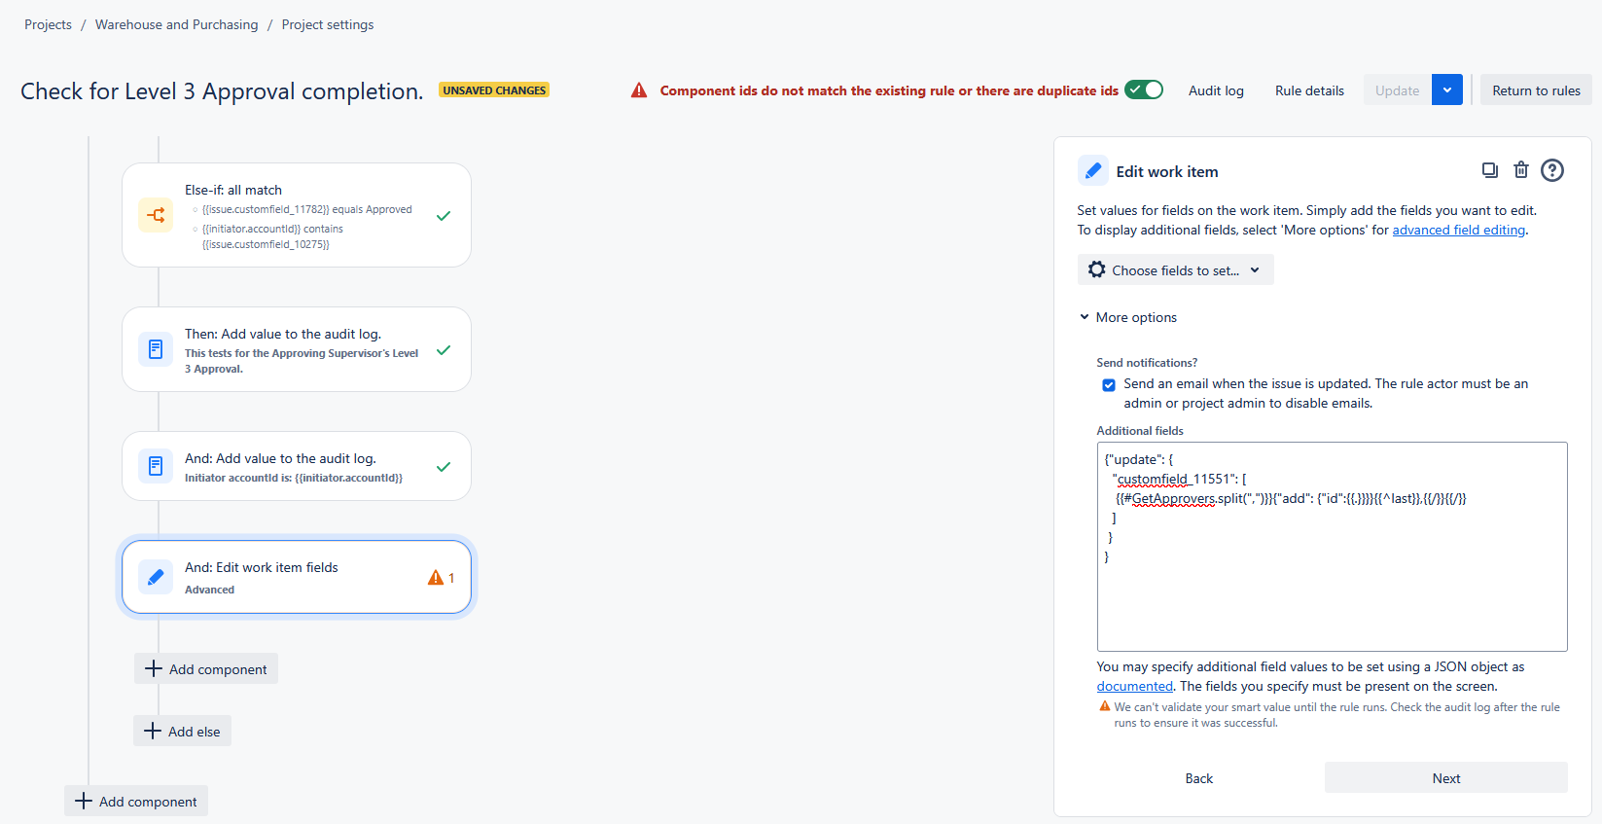The height and width of the screenshot is (824, 1602).
Task: Uncheck the Send an email notification checkbox
Action: click(x=1109, y=385)
